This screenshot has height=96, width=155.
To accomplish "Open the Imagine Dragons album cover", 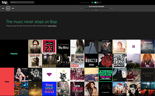I will pos(147,47).
